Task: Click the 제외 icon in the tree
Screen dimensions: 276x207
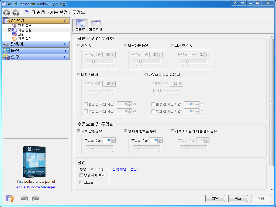Action: (x=15, y=34)
